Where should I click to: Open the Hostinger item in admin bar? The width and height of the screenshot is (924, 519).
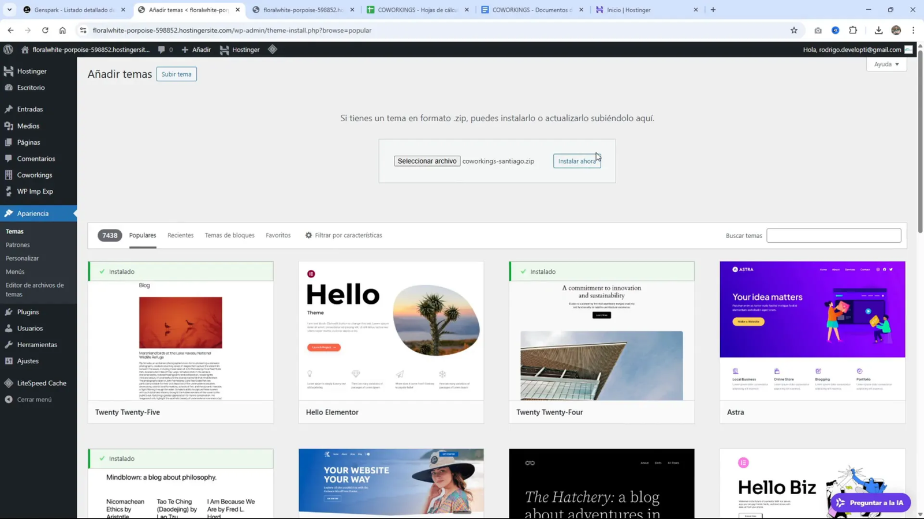coord(240,50)
